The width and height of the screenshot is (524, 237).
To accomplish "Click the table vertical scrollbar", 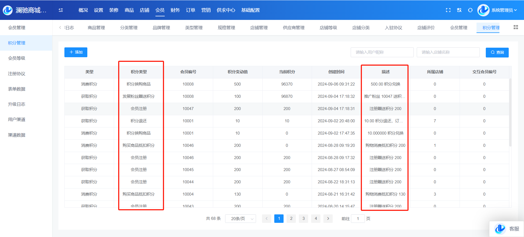I will (x=510, y=112).
